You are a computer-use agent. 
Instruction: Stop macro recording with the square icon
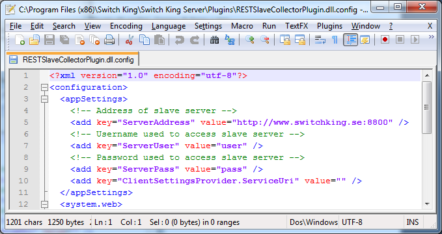point(400,40)
